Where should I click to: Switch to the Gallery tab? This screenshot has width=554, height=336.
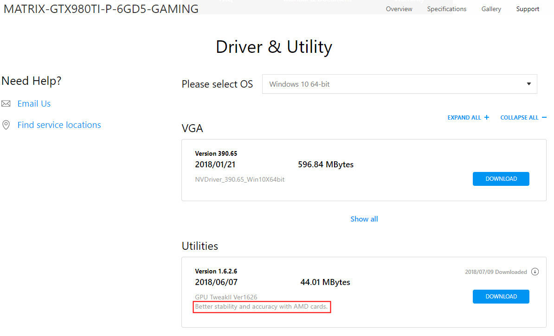491,9
